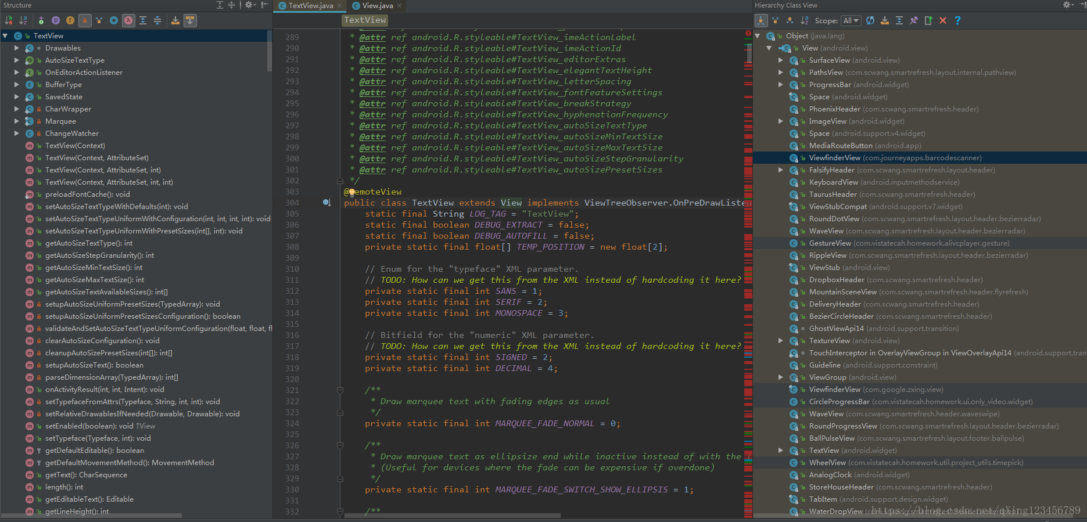
Task: Expand TextView (android.widget) in Hierarchy
Action: [780, 451]
